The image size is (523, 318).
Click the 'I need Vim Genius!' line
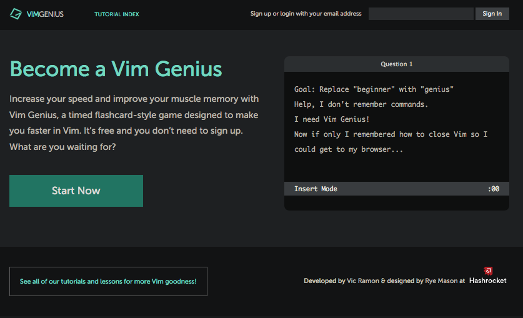pos(332,119)
